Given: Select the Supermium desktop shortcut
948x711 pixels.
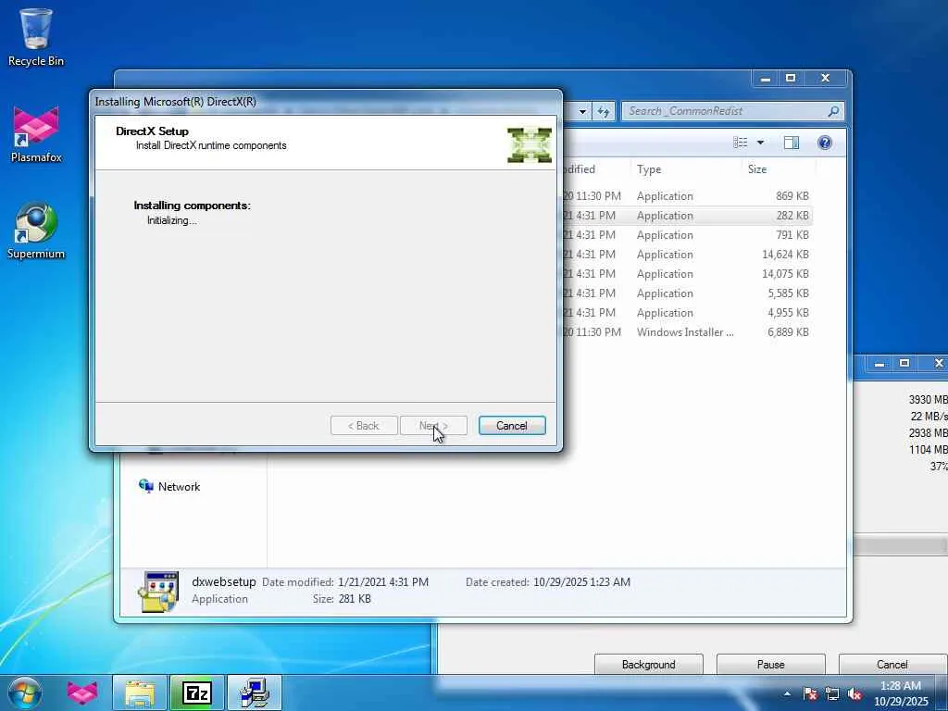Looking at the screenshot, I should (36, 231).
